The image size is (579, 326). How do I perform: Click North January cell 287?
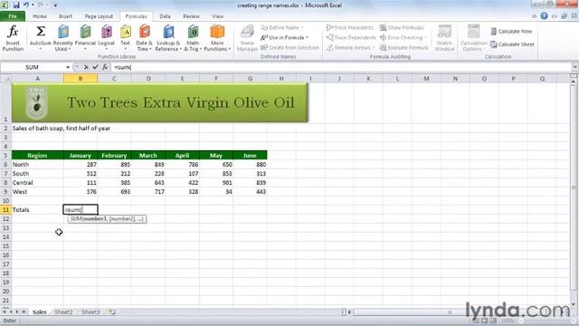pos(81,165)
